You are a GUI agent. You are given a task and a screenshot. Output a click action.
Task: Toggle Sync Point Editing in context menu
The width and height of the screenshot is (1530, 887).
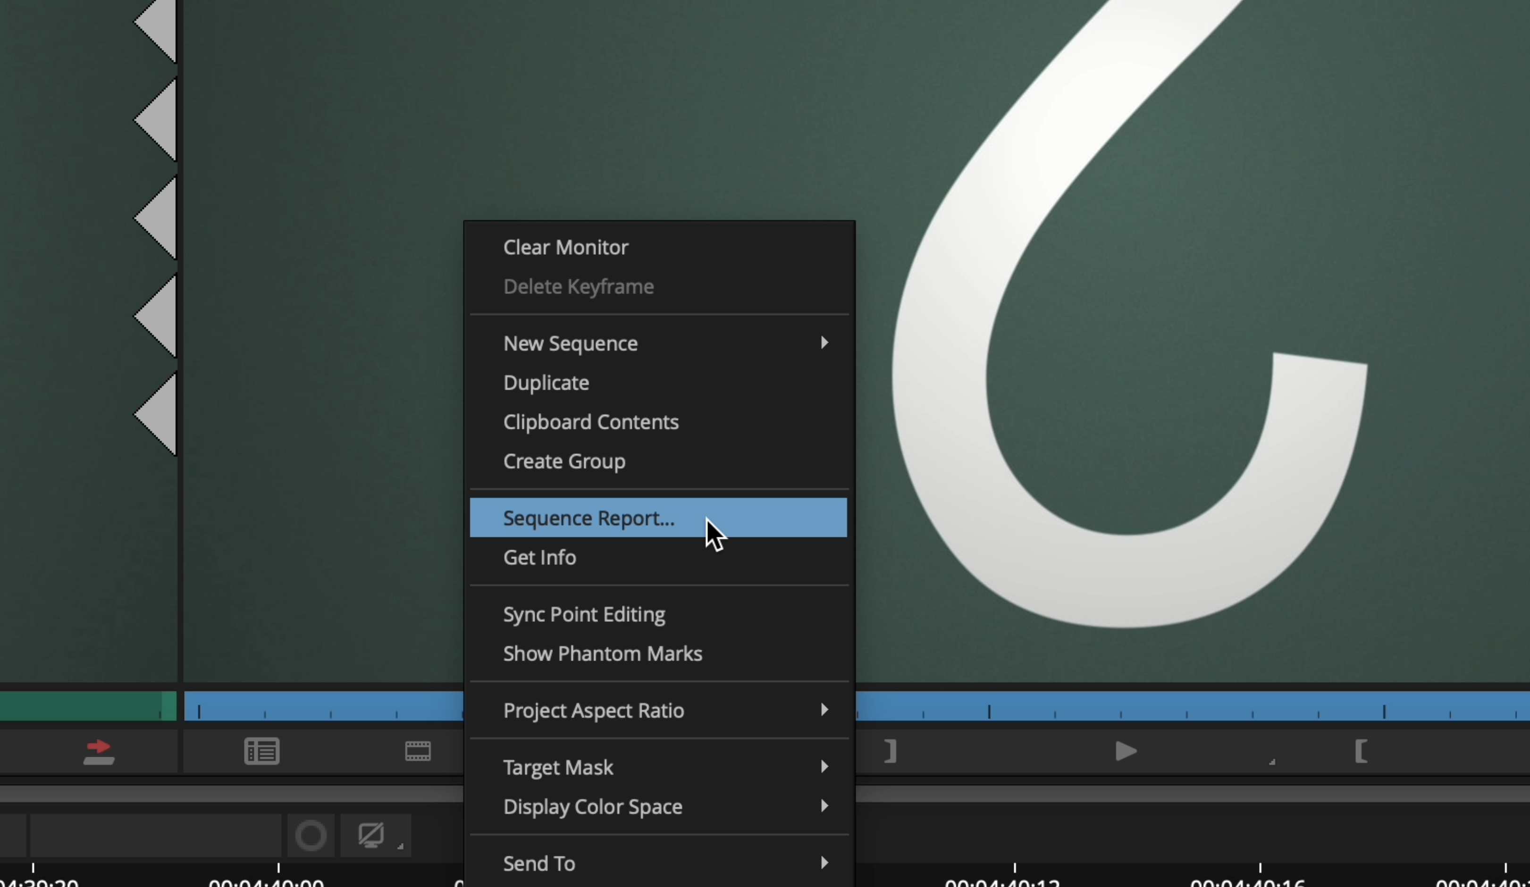pos(583,614)
